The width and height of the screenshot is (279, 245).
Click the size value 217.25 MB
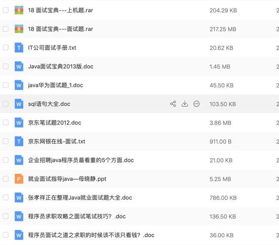click(x=223, y=29)
